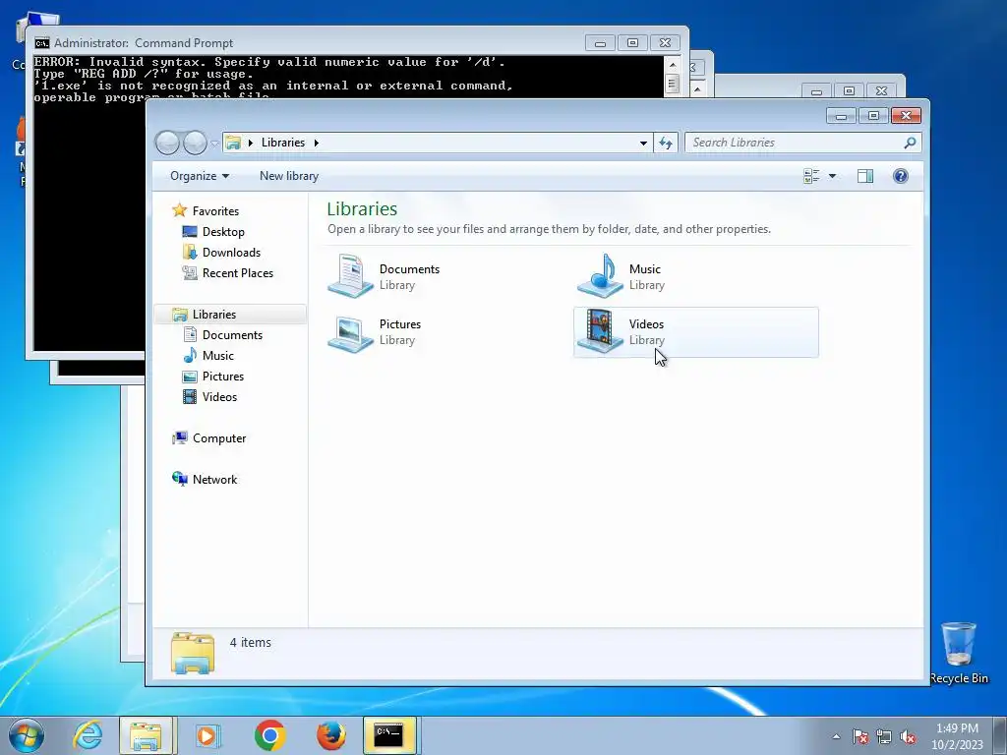1007x755 pixels.
Task: Select the Videos library in main pane
Action: coord(696,332)
